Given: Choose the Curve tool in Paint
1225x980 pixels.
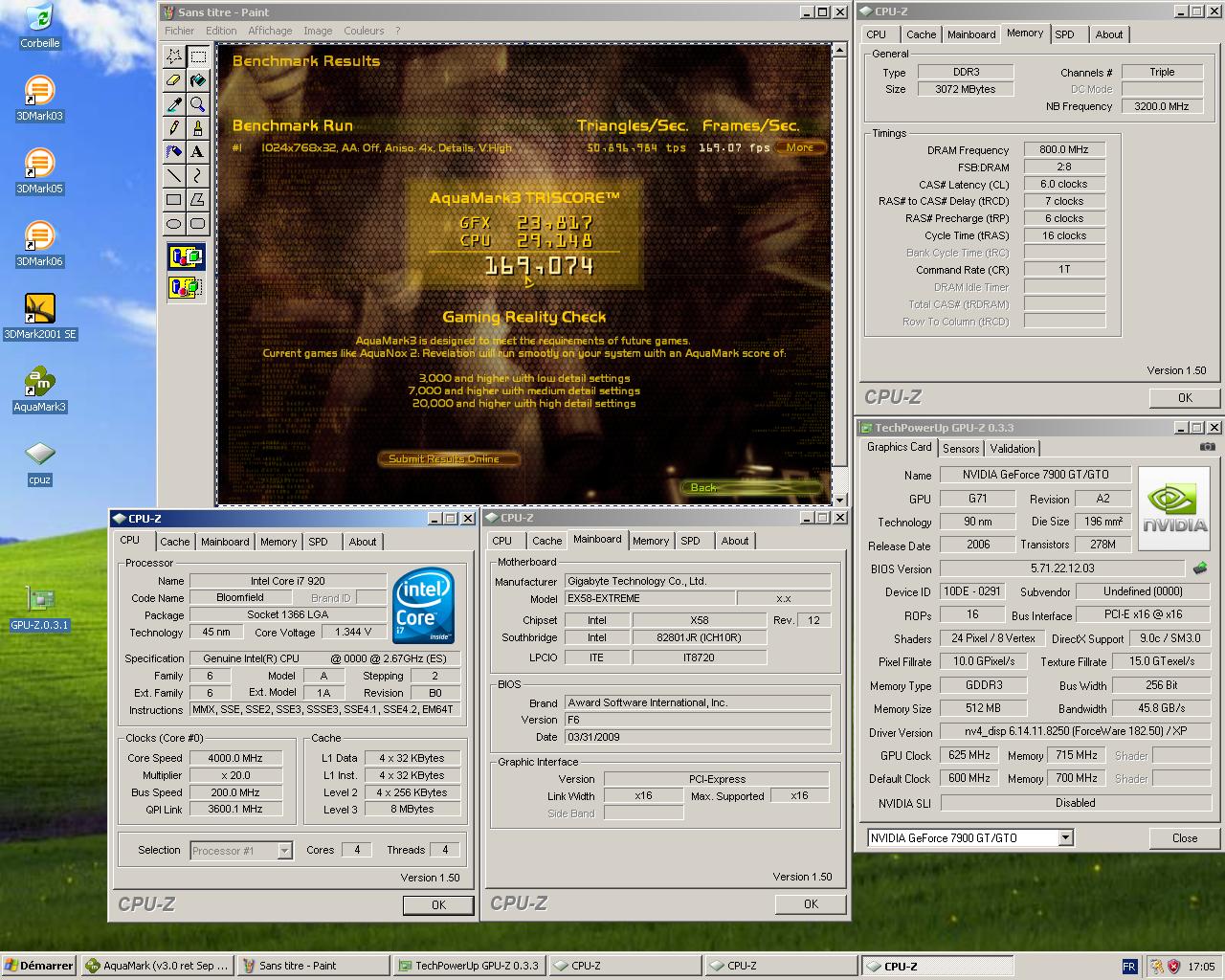Looking at the screenshot, I should (x=197, y=175).
